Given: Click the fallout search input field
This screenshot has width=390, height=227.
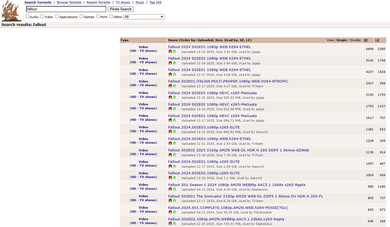Looking at the screenshot, I should click(x=66, y=9).
